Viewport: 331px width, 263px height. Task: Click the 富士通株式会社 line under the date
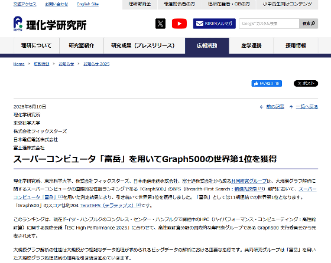coord(29,148)
